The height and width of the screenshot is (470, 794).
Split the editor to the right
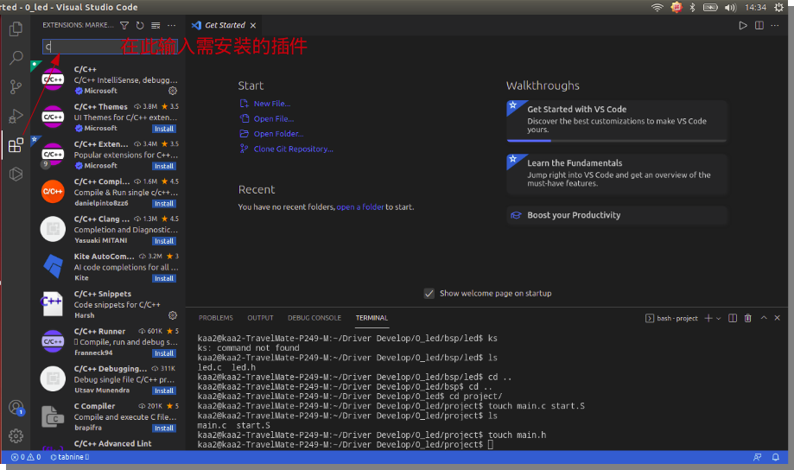tap(759, 25)
